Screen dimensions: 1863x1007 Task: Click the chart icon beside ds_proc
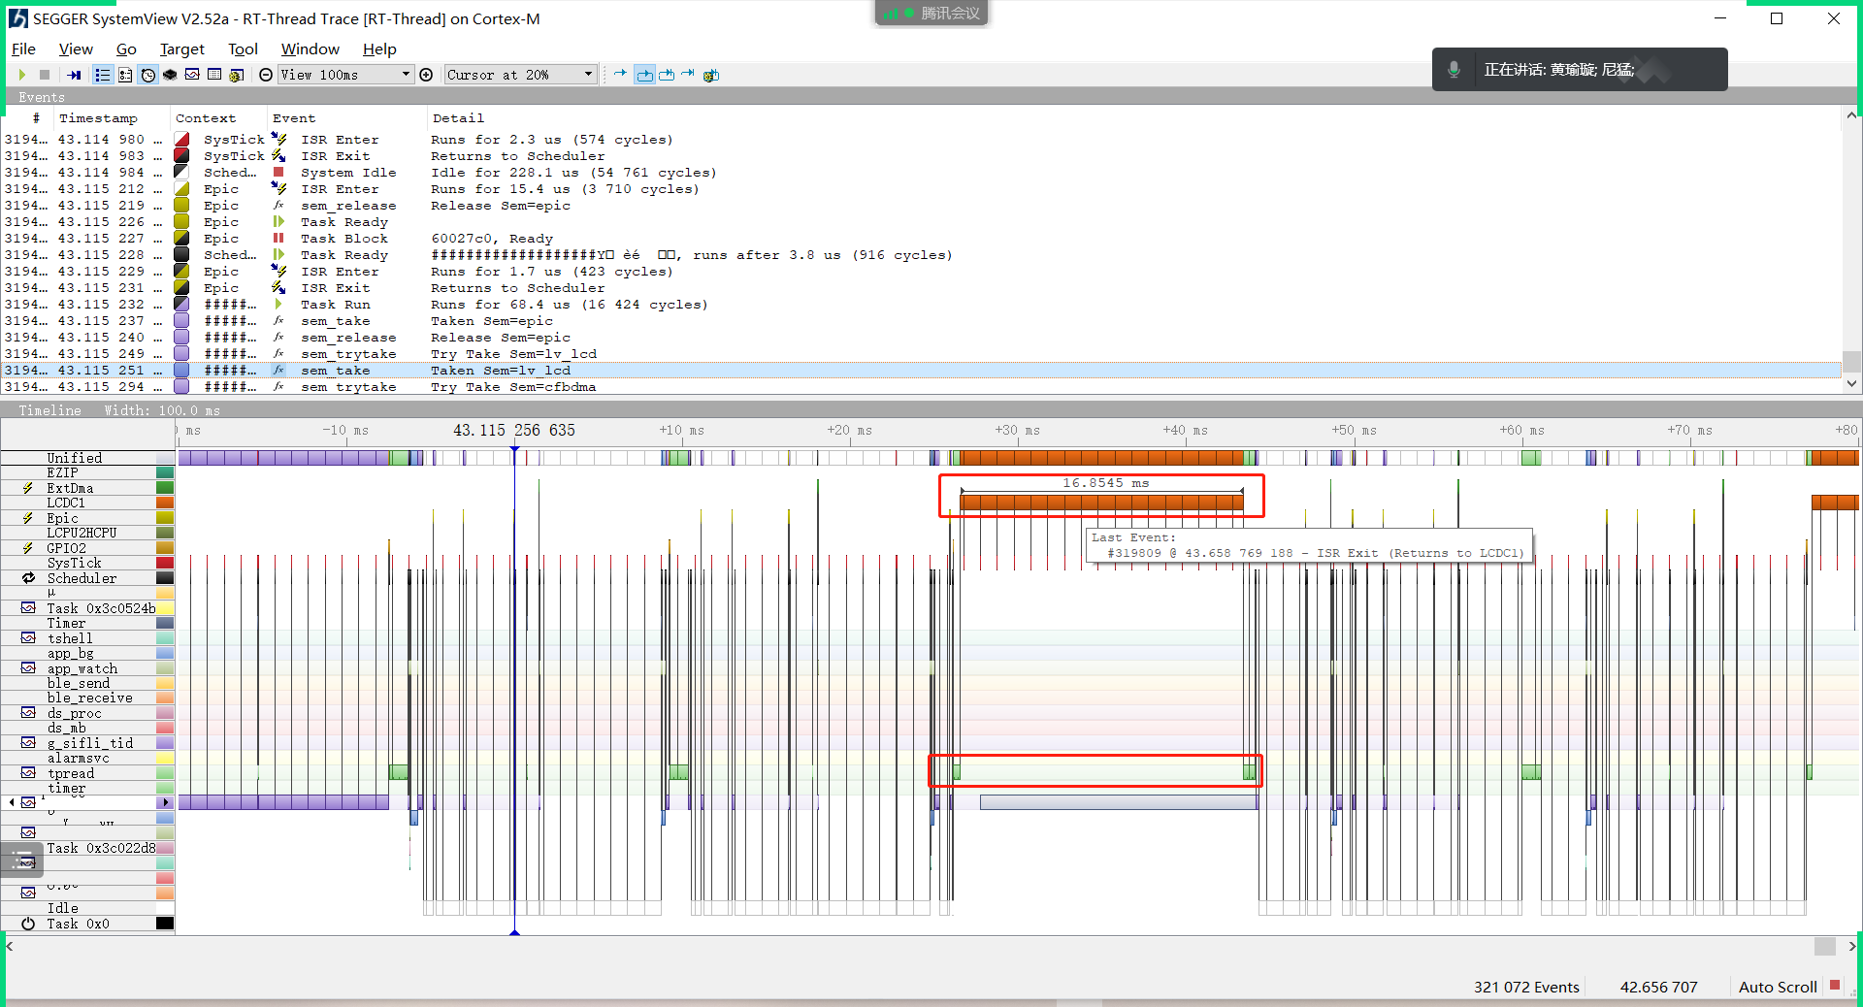[x=28, y=713]
